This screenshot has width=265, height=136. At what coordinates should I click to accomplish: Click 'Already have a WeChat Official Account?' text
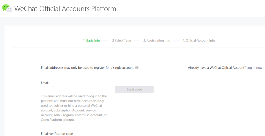(217, 68)
